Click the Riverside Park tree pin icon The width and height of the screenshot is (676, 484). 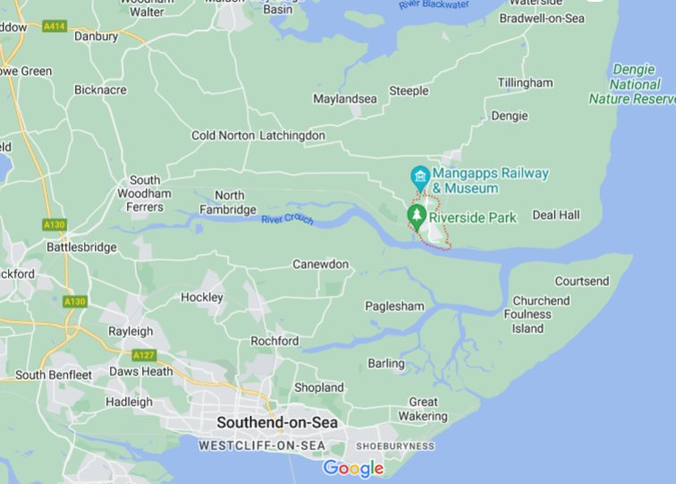tap(417, 218)
